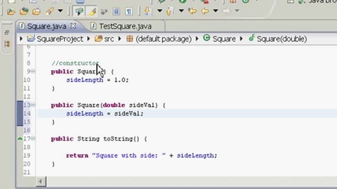Click the Next Annotation down arrow icon
Image resolution: width=337 pixels, height=189 pixels.
147,10
